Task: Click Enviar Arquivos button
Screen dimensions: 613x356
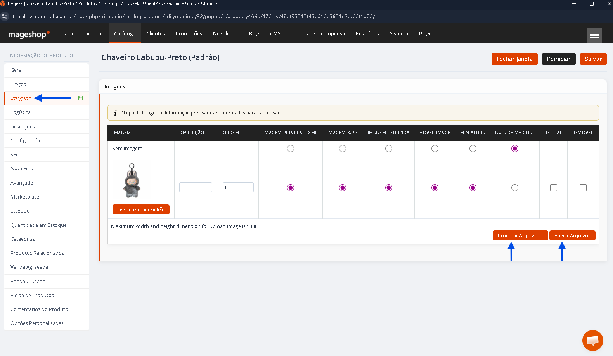Action: click(572, 235)
